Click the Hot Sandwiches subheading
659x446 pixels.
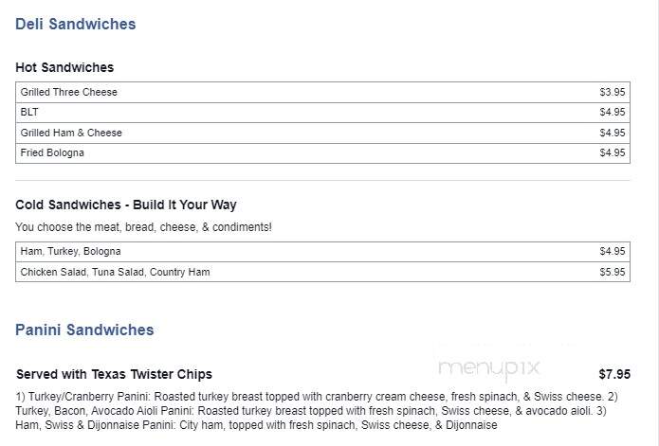coord(64,67)
